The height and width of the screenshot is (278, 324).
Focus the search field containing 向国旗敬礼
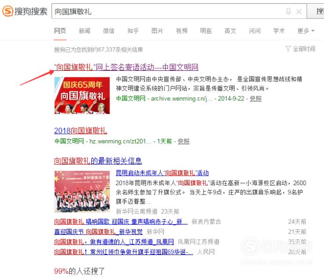point(179,11)
